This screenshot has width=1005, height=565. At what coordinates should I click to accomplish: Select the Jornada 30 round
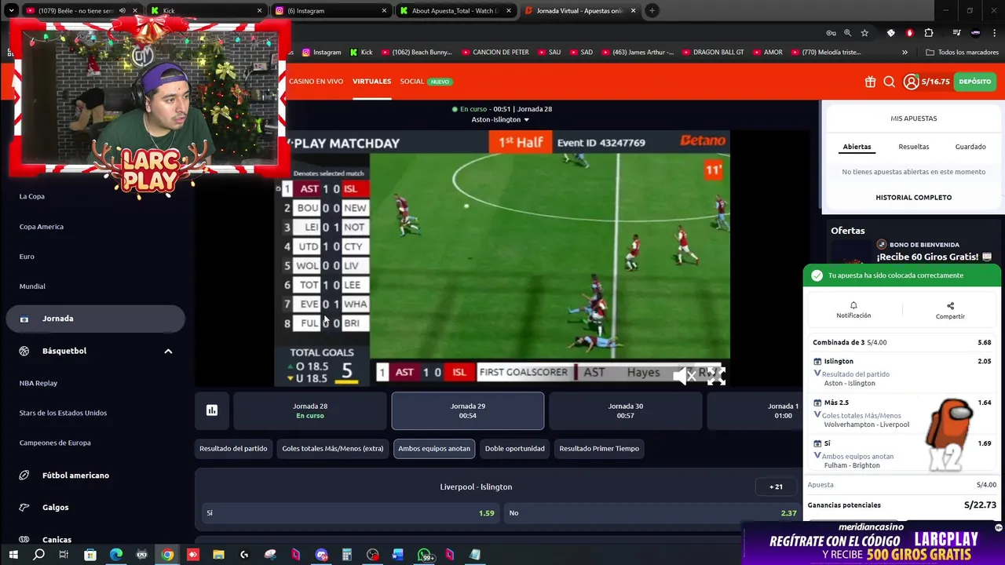coord(626,410)
